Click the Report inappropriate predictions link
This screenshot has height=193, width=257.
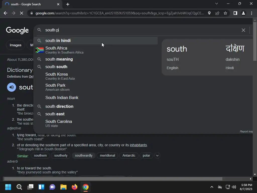tap(246, 131)
